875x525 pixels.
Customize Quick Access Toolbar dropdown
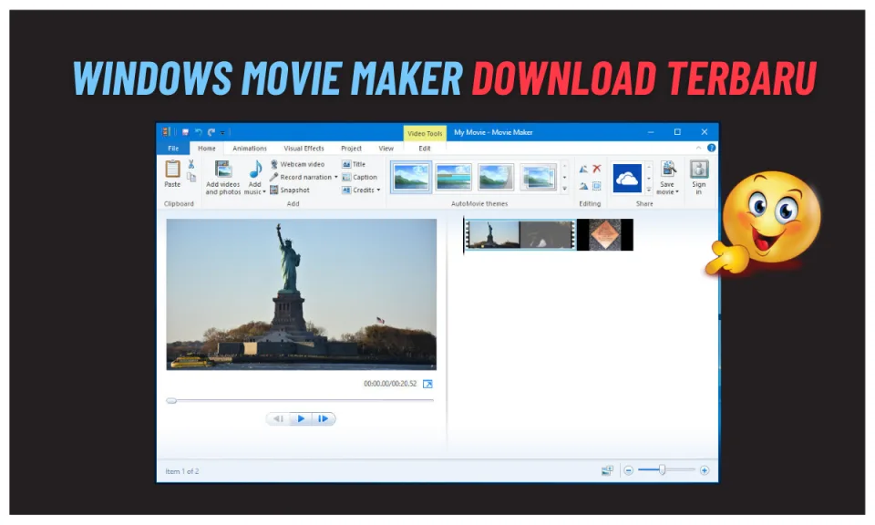click(222, 133)
